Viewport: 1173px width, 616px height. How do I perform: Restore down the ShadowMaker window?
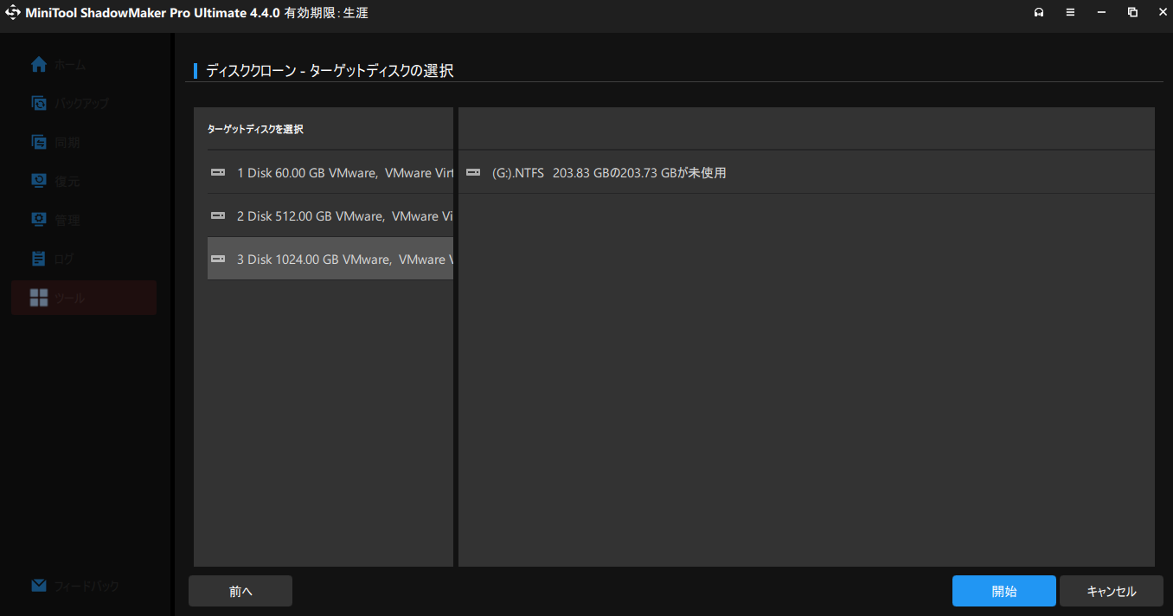tap(1132, 13)
